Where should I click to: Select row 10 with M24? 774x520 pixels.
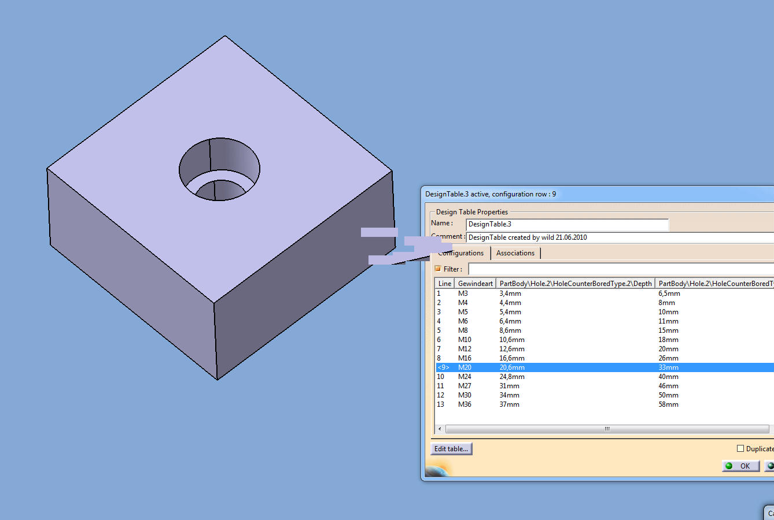pos(605,377)
